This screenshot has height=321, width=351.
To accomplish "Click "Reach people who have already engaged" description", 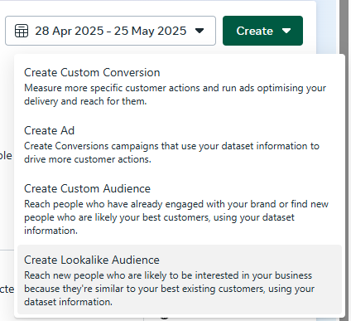I will click(176, 217).
